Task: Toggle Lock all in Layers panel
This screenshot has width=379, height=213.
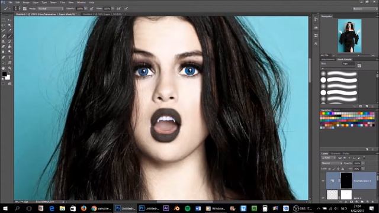Action: point(342,169)
